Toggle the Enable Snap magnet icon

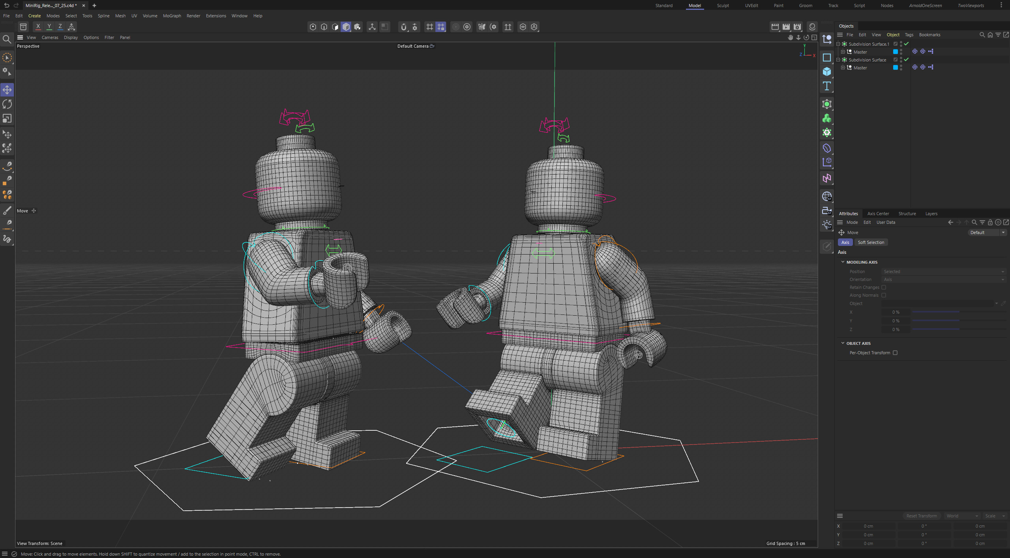click(403, 27)
